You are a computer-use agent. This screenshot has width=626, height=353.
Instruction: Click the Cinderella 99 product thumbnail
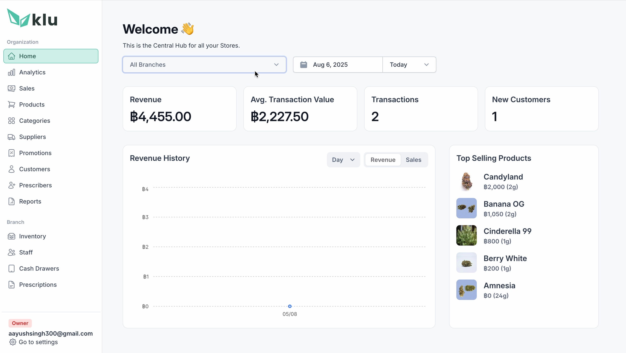(x=466, y=235)
